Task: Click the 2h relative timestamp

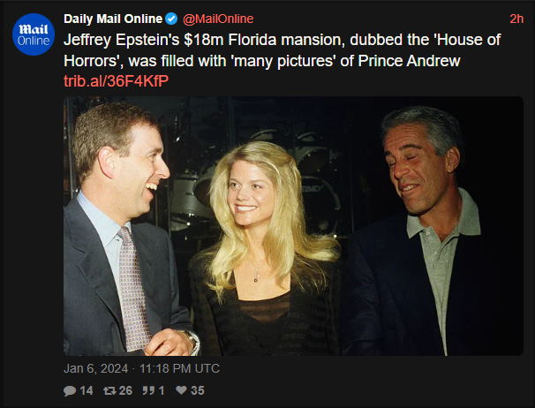Action: (516, 19)
